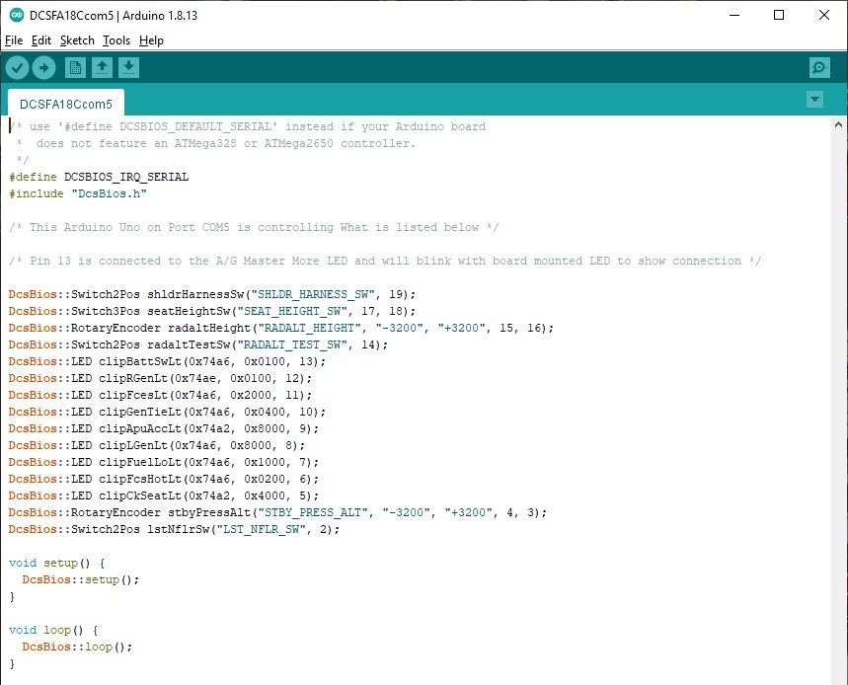
Task: Minimize the Arduino window
Action: click(x=734, y=15)
